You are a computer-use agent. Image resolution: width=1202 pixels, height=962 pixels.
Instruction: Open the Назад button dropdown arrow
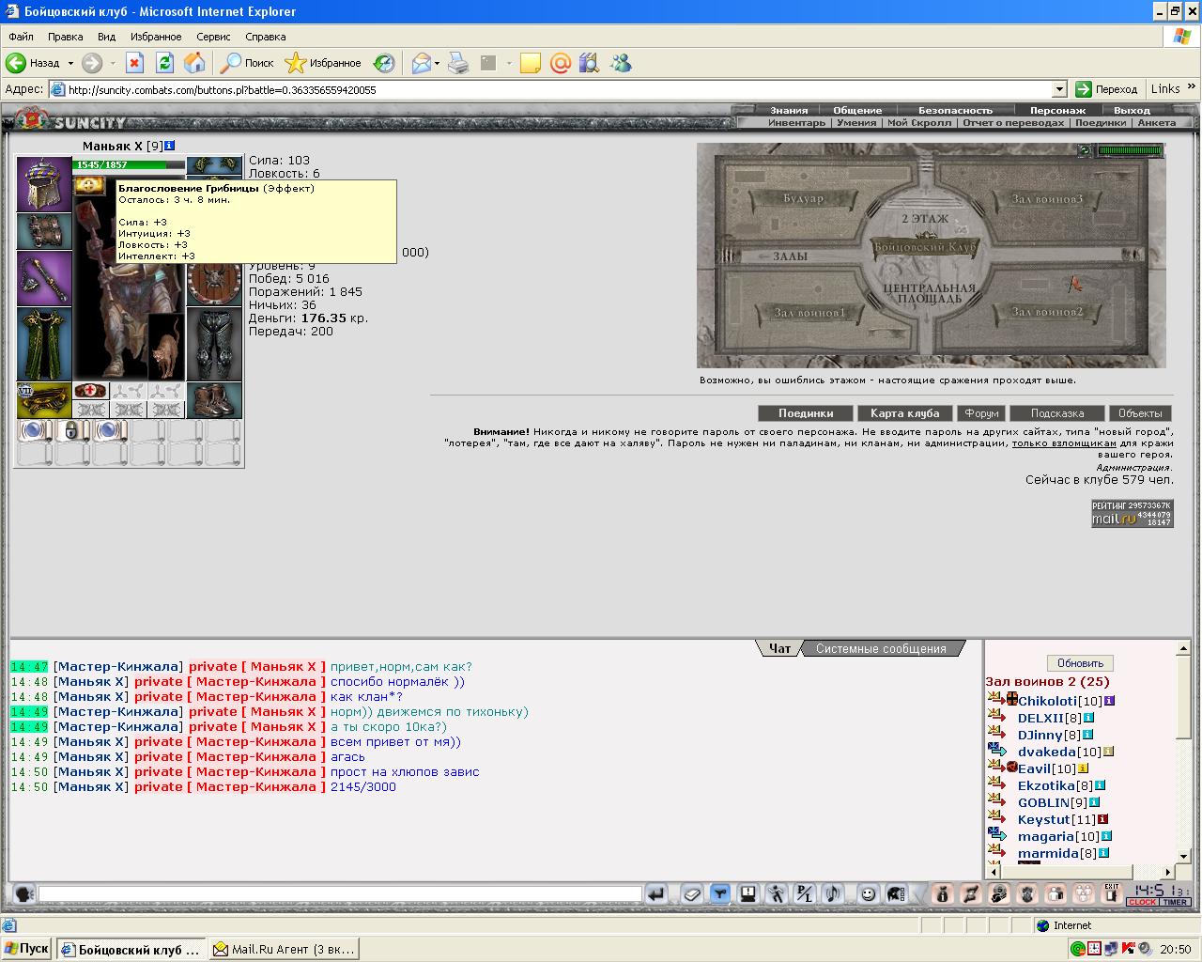coord(70,63)
